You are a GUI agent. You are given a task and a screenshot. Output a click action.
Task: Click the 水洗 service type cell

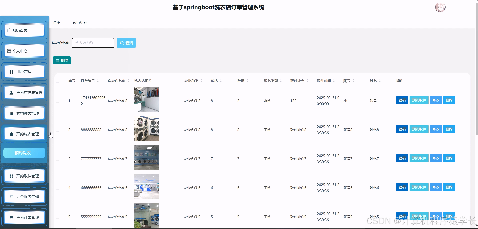click(267, 101)
